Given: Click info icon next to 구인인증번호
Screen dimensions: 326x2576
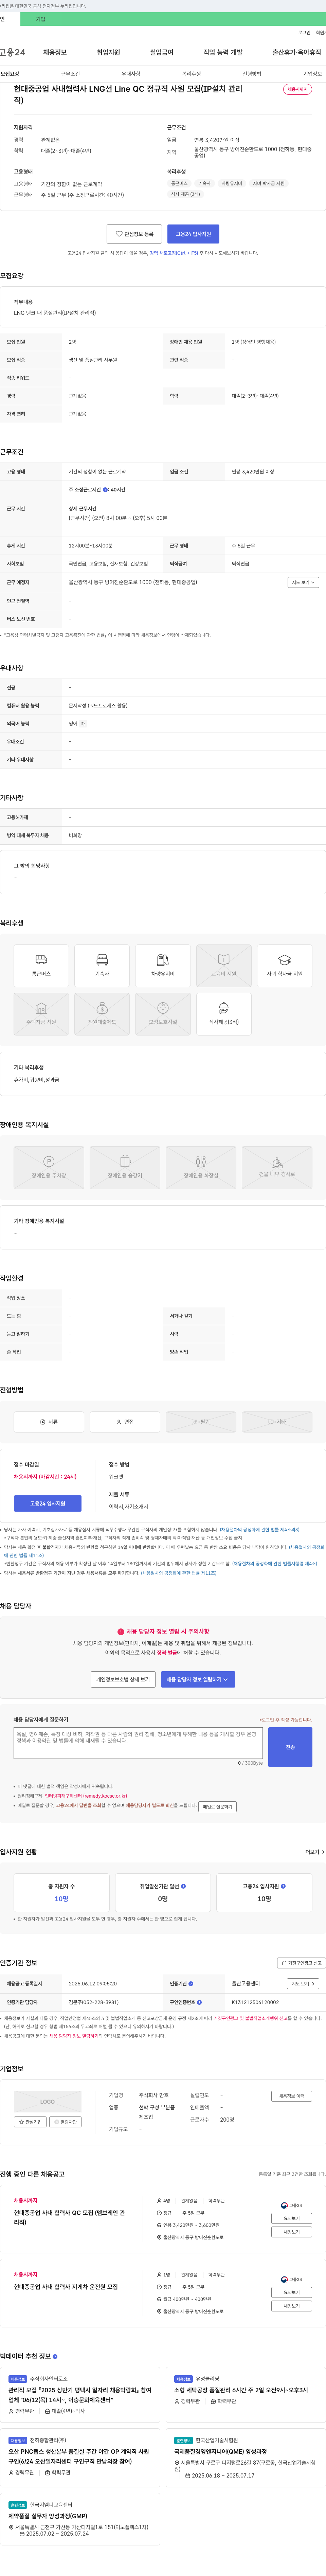Looking at the screenshot, I should pyautogui.click(x=199, y=2002).
